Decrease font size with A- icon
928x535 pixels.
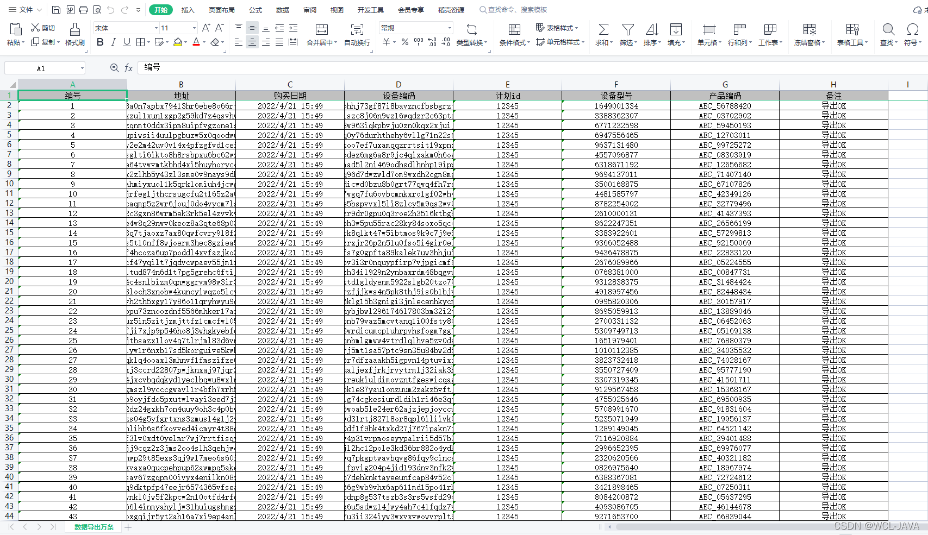tap(220, 28)
